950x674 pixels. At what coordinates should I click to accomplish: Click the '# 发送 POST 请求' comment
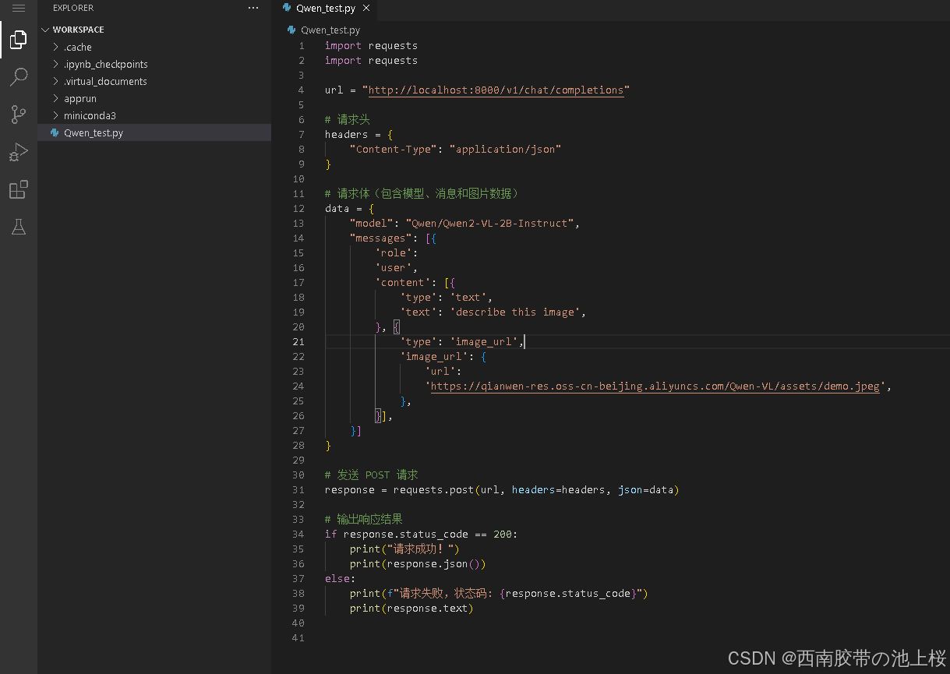[x=372, y=475]
